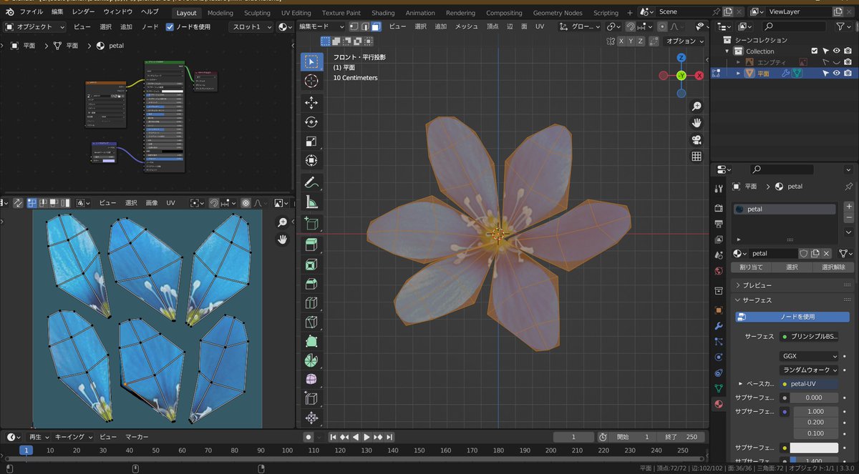The width and height of the screenshot is (859, 474).
Task: Open the GGX distribution dropdown
Action: coord(809,356)
